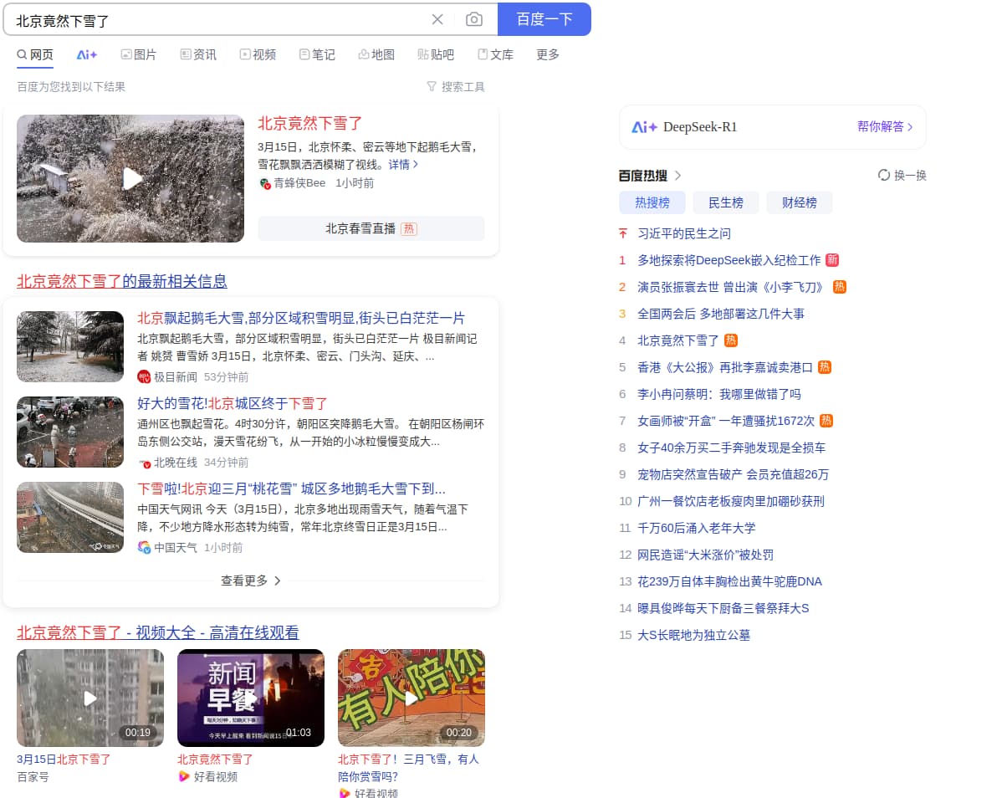The height and width of the screenshot is (798, 1002).
Task: Open image search via camera icon
Action: tap(473, 19)
